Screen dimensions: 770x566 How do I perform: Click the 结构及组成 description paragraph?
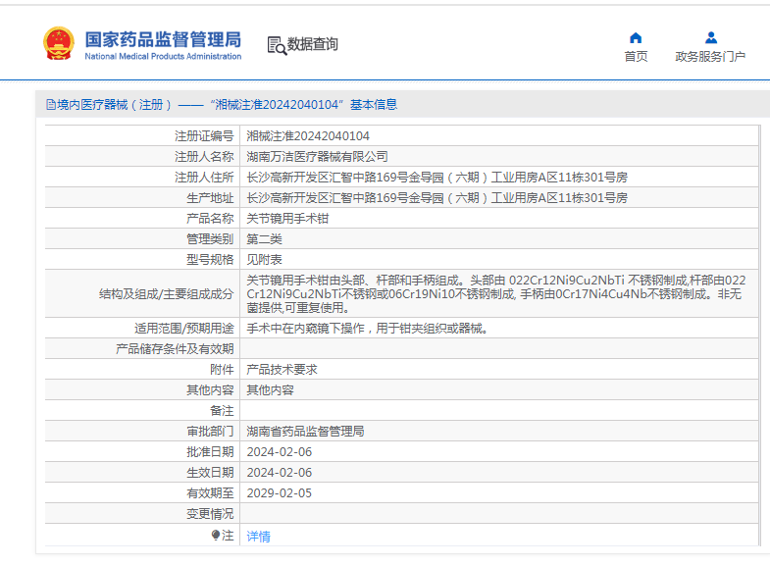496,294
